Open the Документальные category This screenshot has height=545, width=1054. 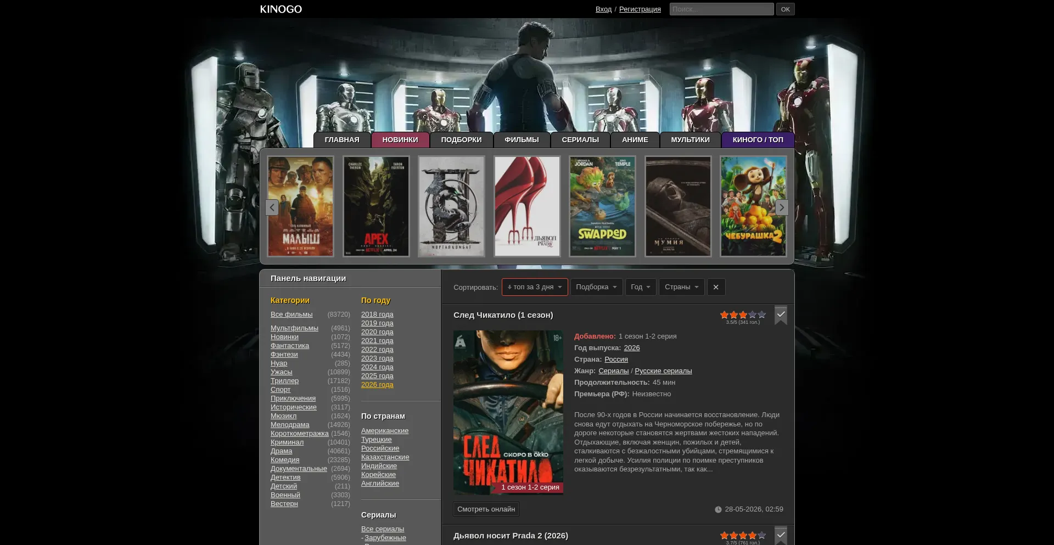click(299, 469)
